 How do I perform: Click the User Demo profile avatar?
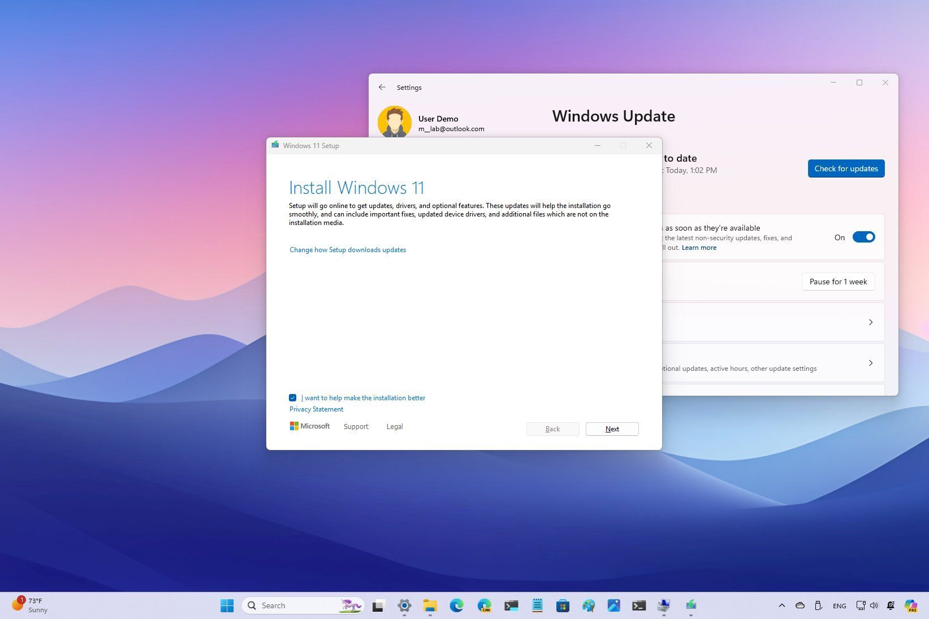point(395,122)
